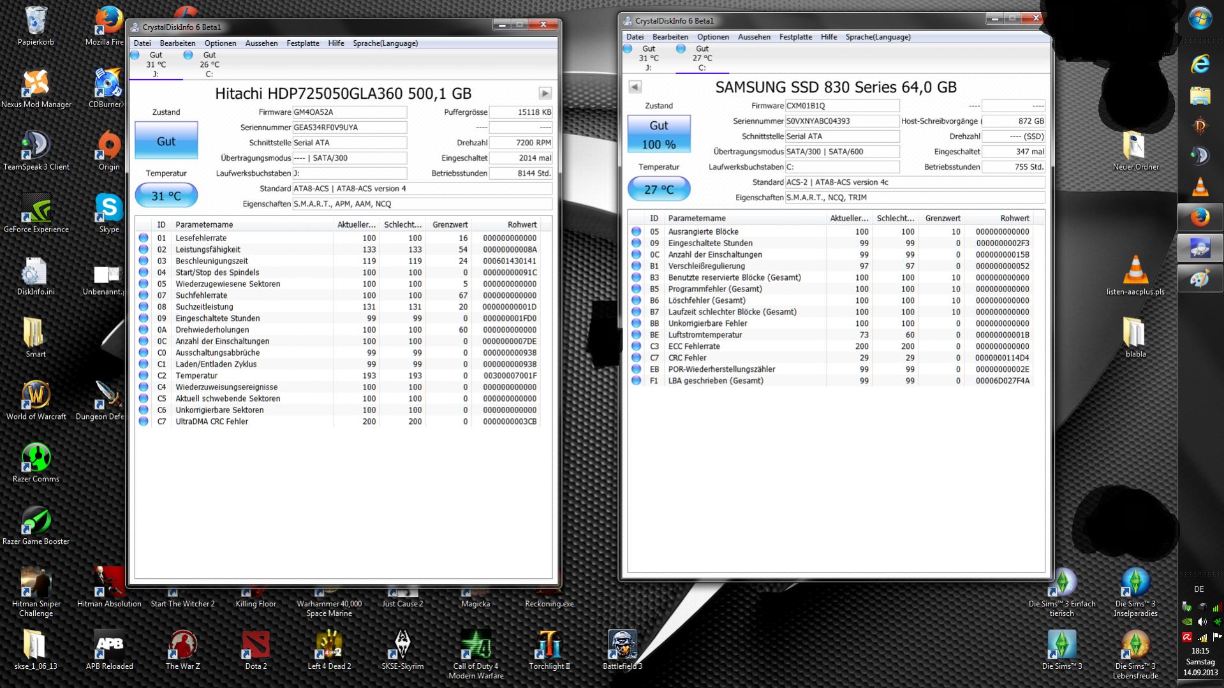Click the volume speaker tray icon
This screenshot has height=688, width=1224.
[x=1202, y=622]
